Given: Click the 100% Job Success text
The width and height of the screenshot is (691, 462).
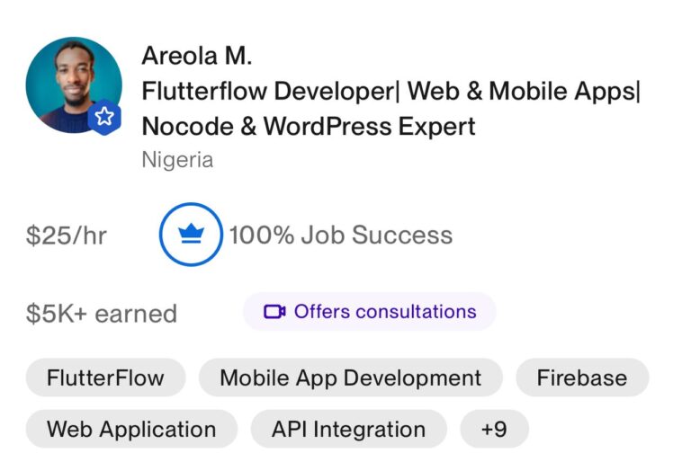Looking at the screenshot, I should pyautogui.click(x=341, y=235).
